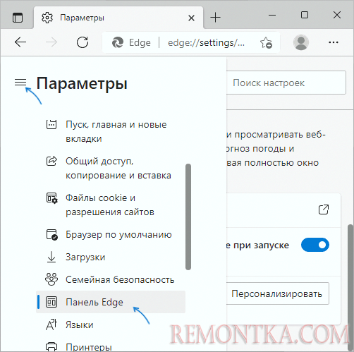The height and width of the screenshot is (352, 354).
Task: Click the forward navigation arrow
Action: coord(51,42)
